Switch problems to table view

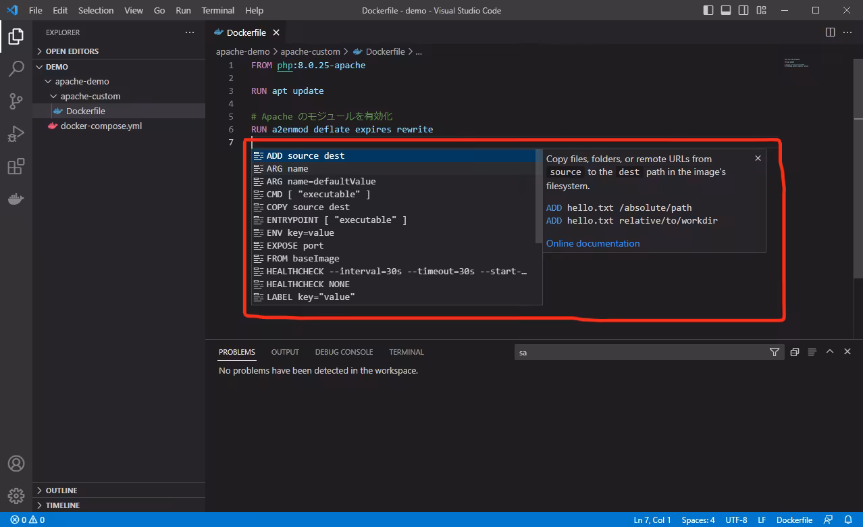812,352
